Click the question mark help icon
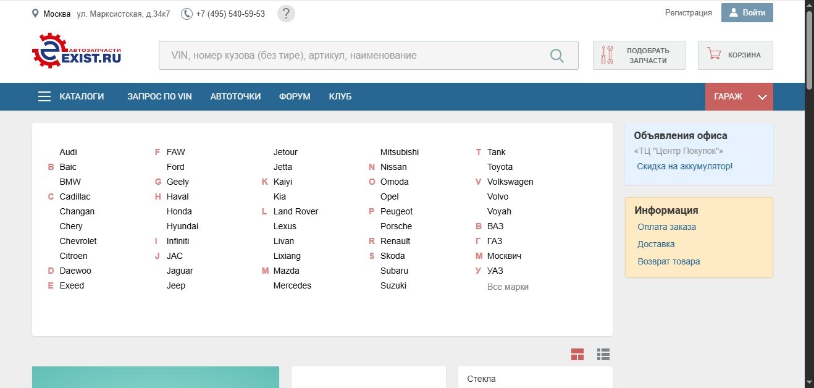Screen dimensions: 814x388 [x=286, y=14]
